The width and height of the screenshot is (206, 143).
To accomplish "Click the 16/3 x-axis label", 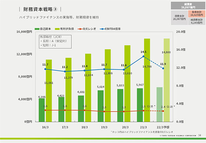I will click(x=45, y=127).
